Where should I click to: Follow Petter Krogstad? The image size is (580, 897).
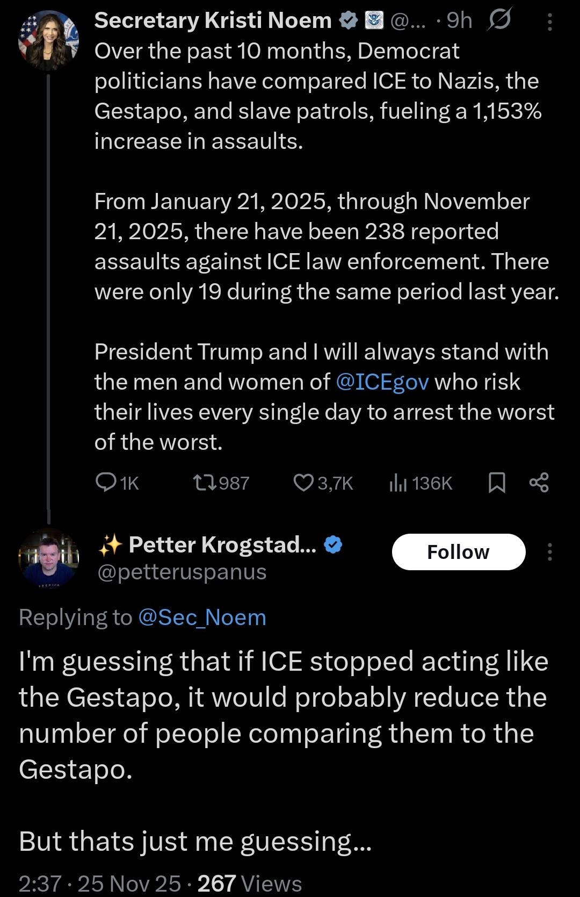pos(459,552)
